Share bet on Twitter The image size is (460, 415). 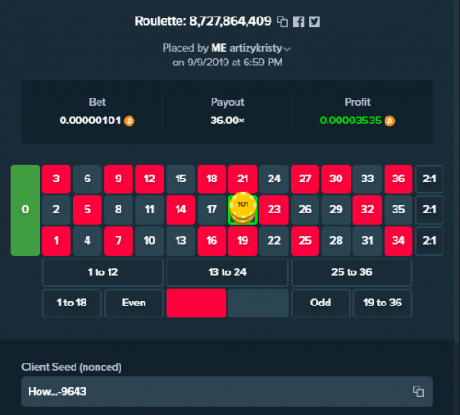coord(315,21)
